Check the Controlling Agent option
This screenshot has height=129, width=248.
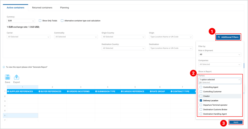[201, 87]
